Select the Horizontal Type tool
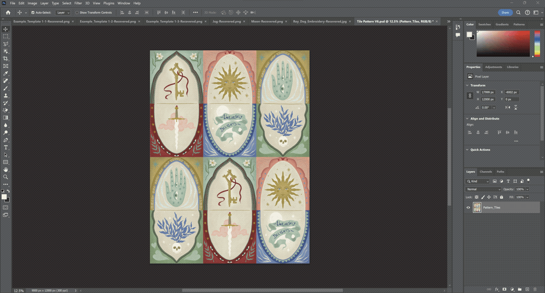Viewport: 545px width, 293px height. click(x=5, y=147)
